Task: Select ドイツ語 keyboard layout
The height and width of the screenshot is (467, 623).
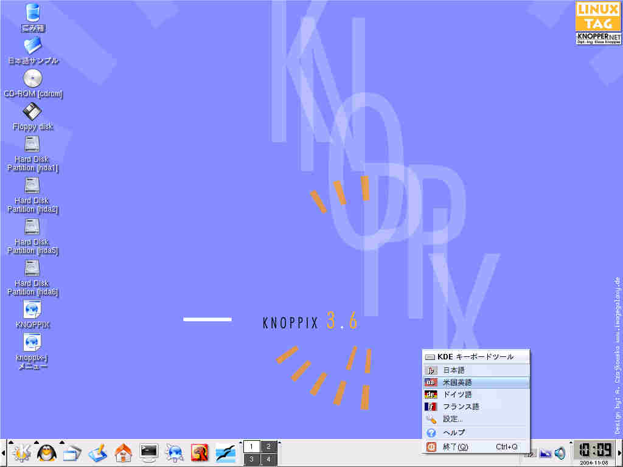Action: (x=476, y=395)
